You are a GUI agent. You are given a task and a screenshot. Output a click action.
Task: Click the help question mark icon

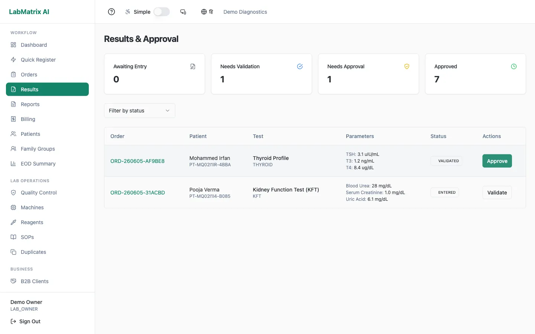[111, 12]
